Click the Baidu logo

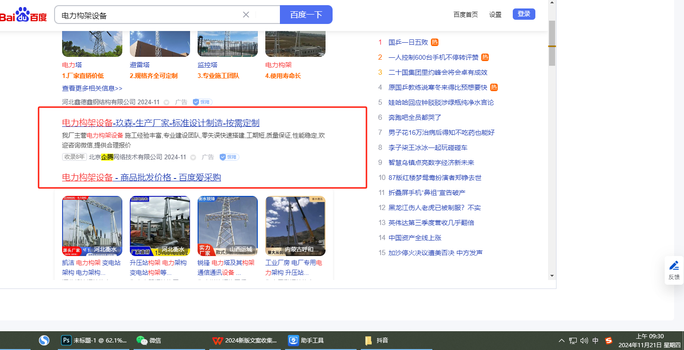tap(24, 15)
